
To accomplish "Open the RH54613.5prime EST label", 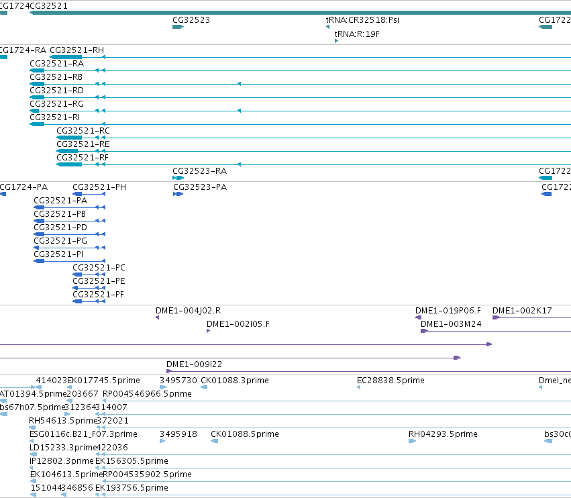I will [62, 421].
